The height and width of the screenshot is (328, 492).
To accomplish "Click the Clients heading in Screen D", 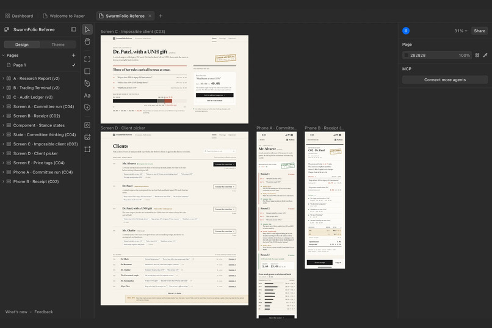I will tap(120, 146).
